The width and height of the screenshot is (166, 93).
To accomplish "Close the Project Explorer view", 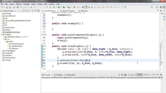I will coord(16,11).
